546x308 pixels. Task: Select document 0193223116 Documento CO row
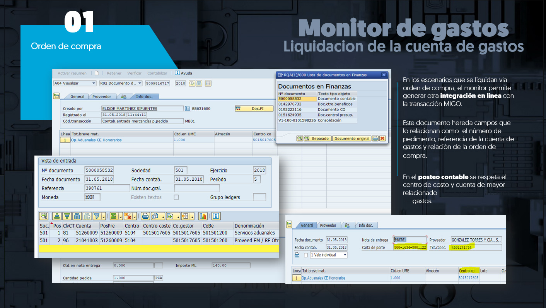(x=317, y=110)
